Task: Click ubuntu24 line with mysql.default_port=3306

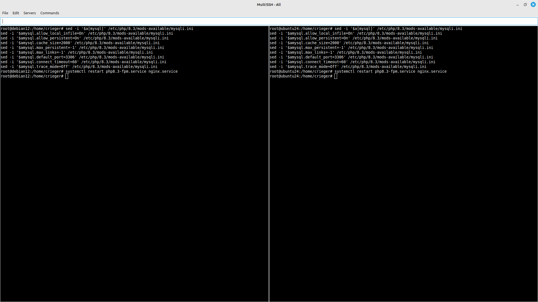Action: (x=351, y=57)
